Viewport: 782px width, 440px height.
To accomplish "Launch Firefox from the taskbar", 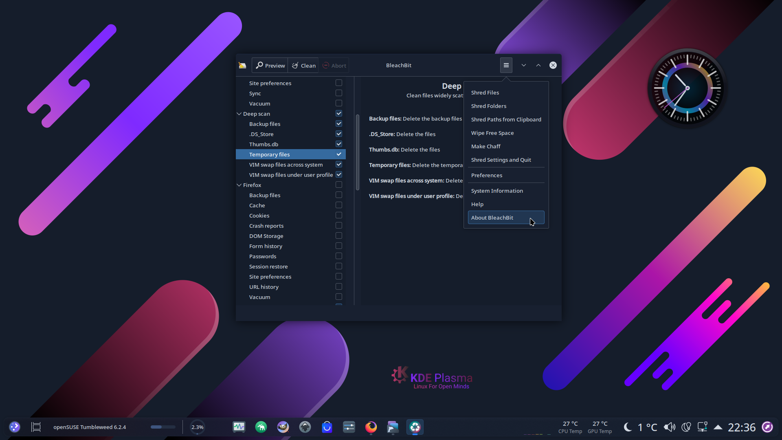I will [371, 427].
